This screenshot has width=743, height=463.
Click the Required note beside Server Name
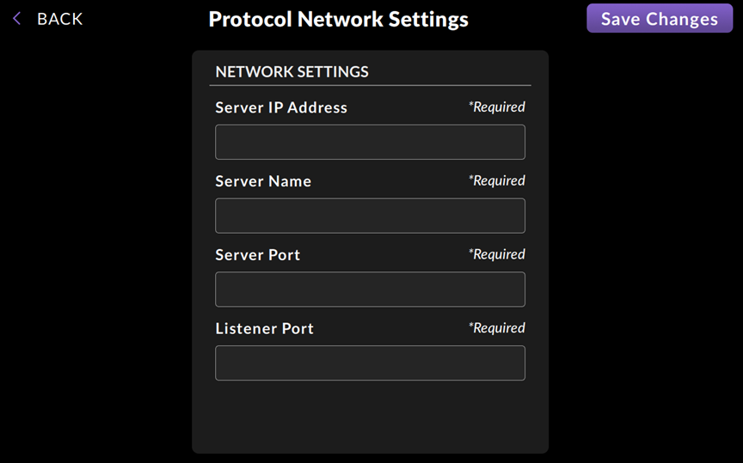tap(496, 180)
